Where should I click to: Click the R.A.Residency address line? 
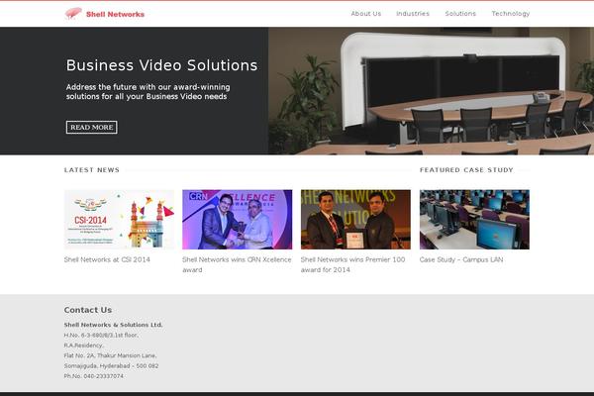[x=84, y=346]
